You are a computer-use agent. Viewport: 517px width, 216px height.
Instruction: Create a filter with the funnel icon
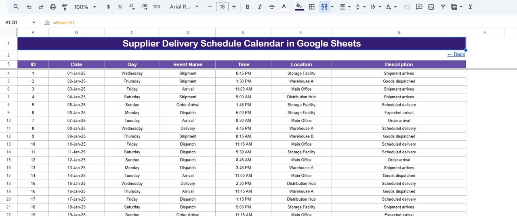(x=443, y=7)
